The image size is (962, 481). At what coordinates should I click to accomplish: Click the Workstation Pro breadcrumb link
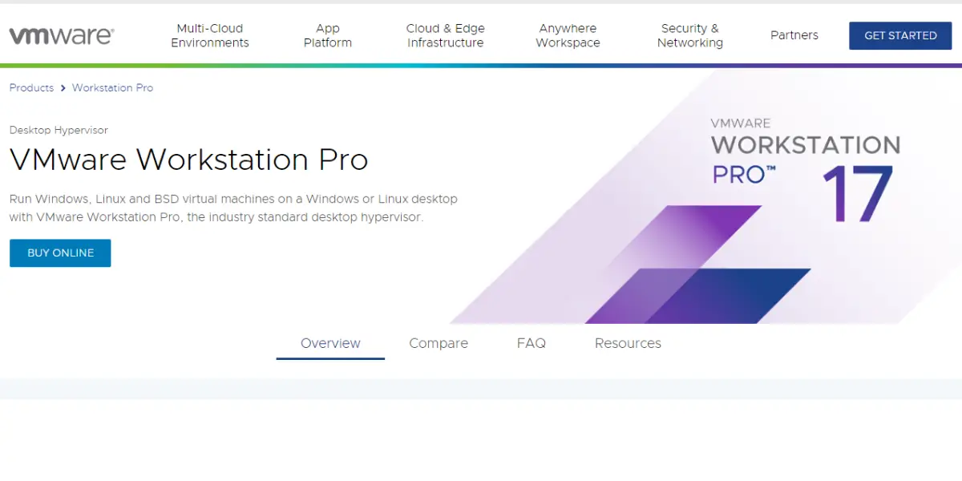pyautogui.click(x=112, y=88)
